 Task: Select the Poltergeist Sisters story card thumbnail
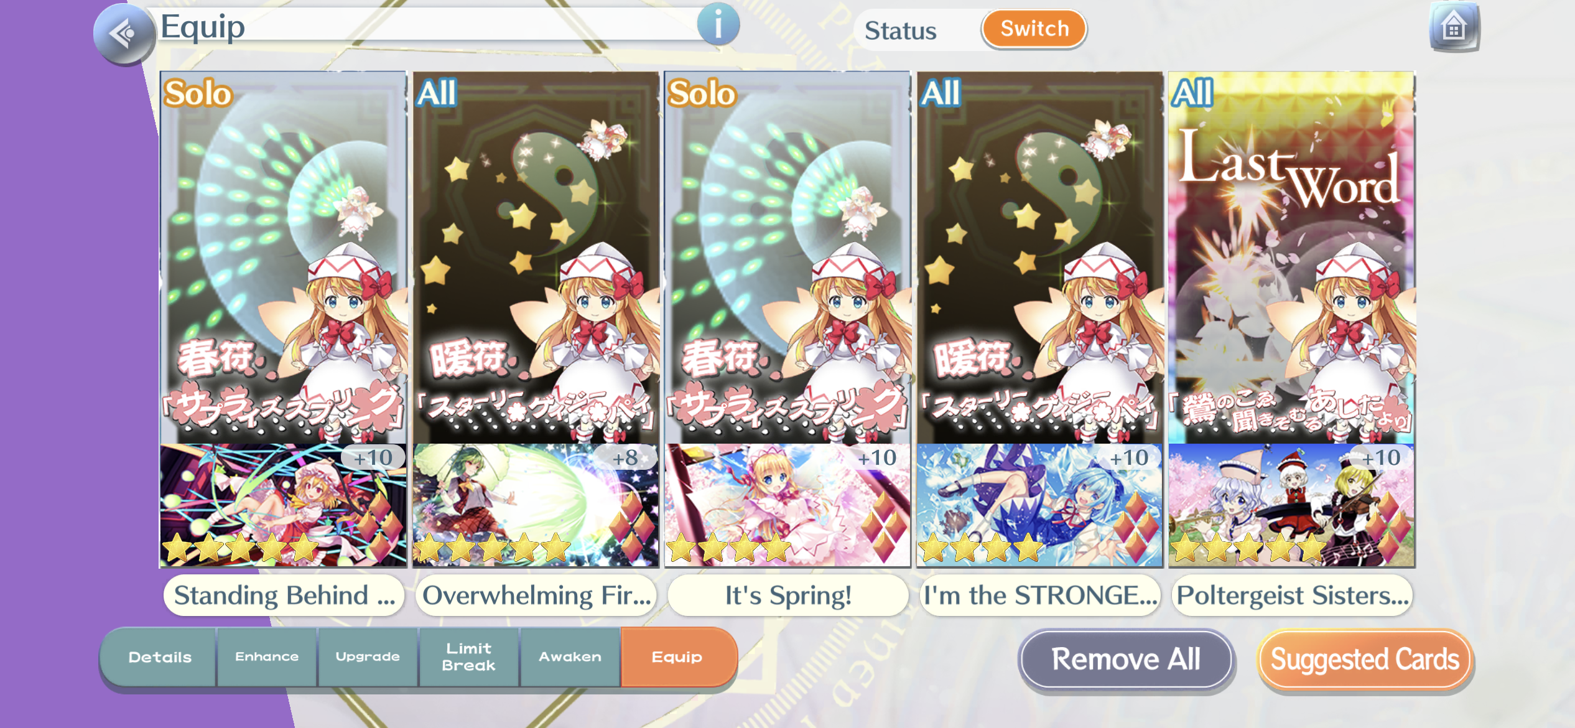(x=1291, y=505)
